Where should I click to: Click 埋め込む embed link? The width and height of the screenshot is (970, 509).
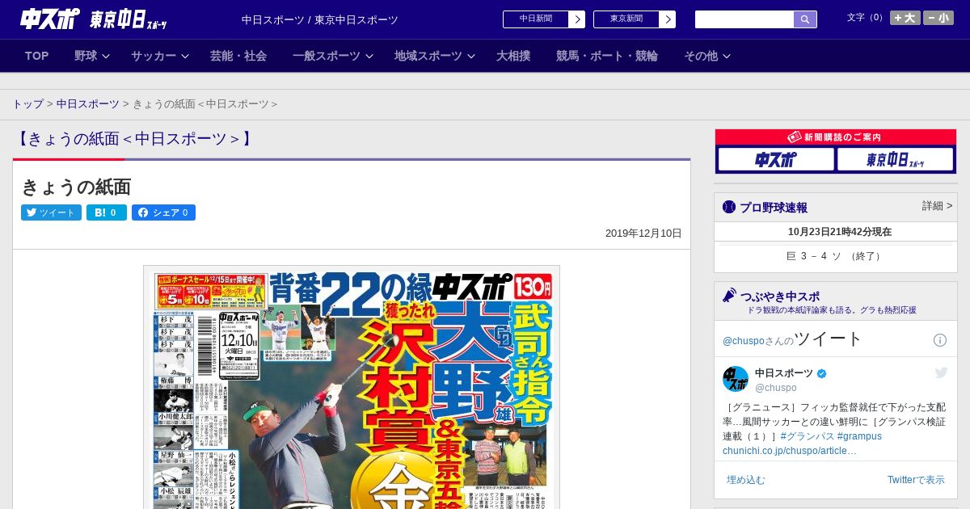pyautogui.click(x=745, y=480)
